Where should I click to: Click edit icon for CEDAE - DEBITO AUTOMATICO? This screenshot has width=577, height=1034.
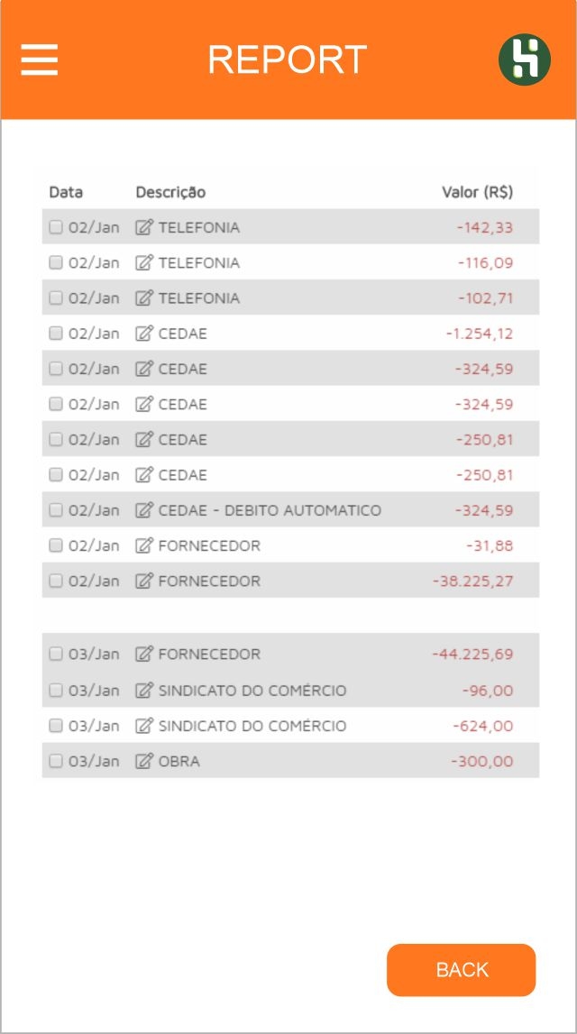pyautogui.click(x=144, y=510)
